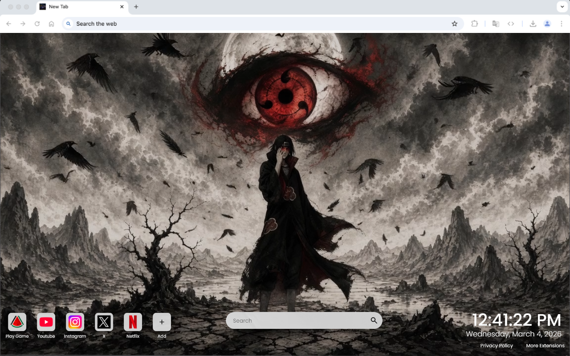
Task: Expand the tab search dropdown arrow
Action: click(562, 7)
